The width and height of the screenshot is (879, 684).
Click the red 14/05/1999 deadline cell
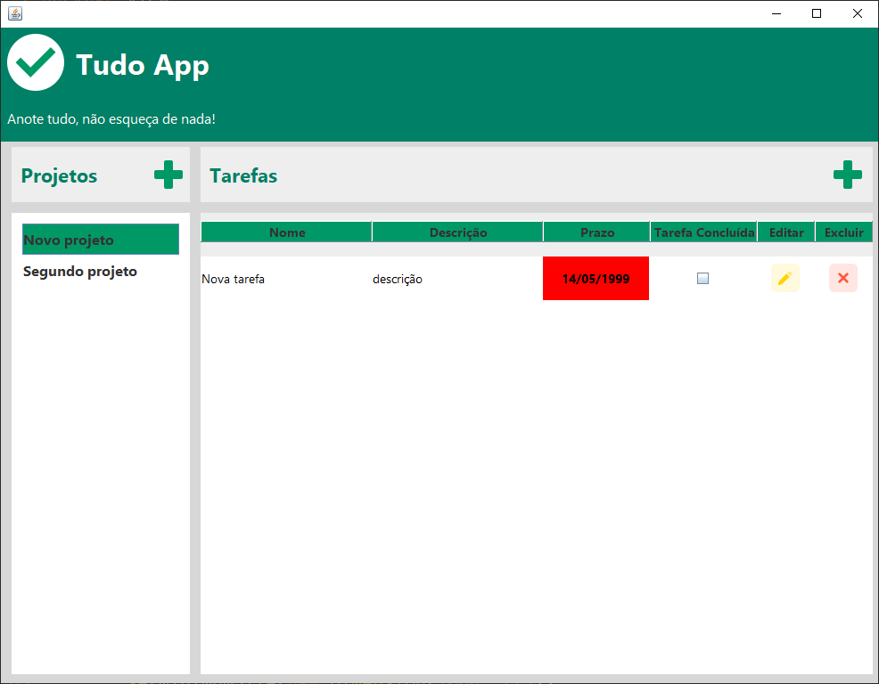point(596,278)
